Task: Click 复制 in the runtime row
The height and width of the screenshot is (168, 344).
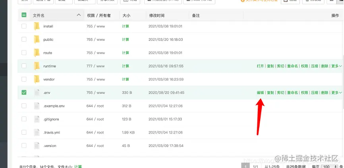Action: pyautogui.click(x=270, y=66)
